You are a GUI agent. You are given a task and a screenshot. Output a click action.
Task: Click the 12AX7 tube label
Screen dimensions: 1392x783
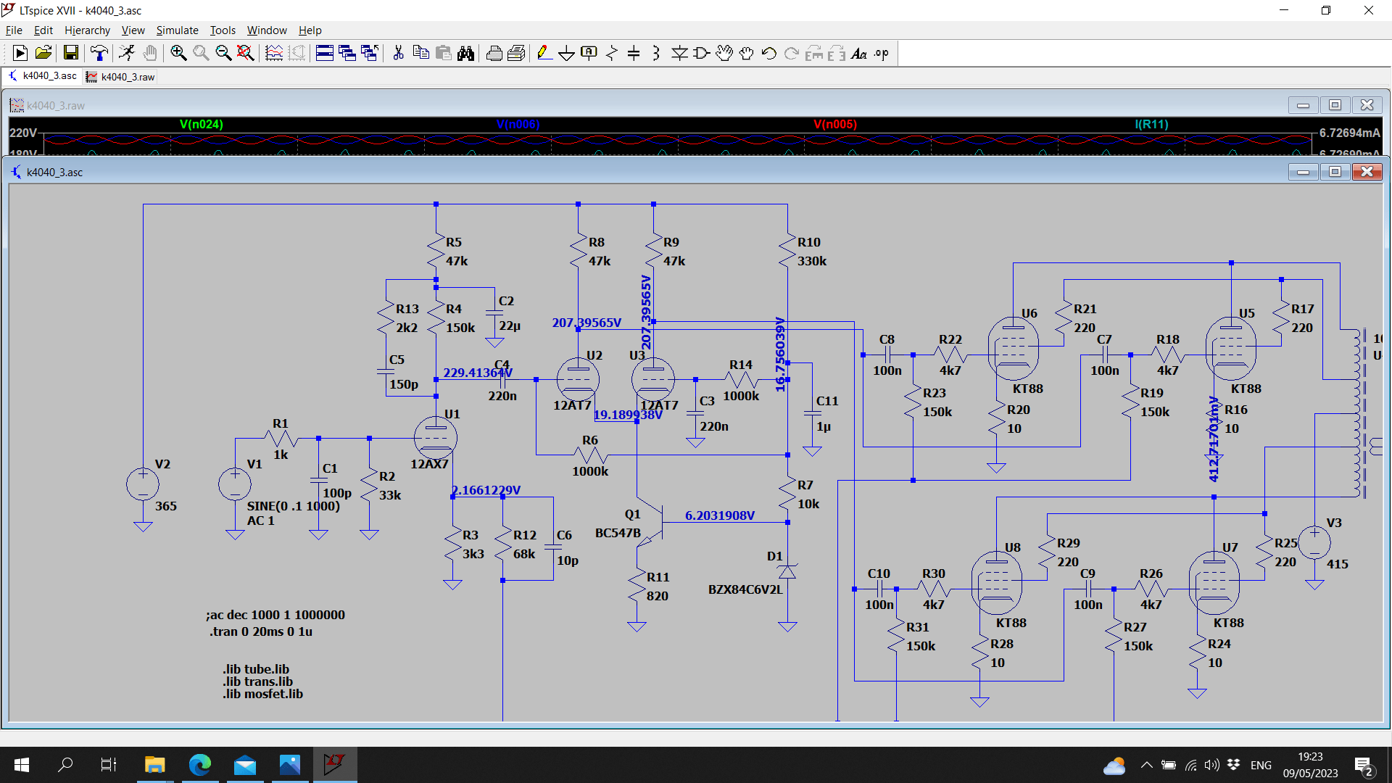tap(429, 464)
